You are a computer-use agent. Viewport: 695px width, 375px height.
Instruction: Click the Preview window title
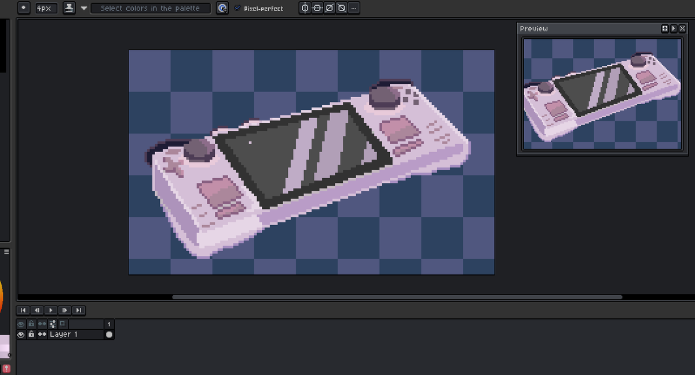pyautogui.click(x=534, y=28)
